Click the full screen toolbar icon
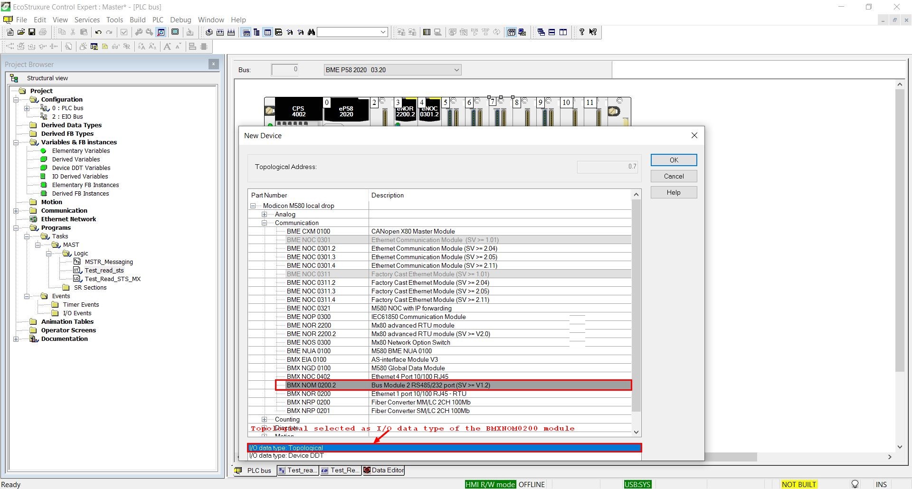Image resolution: width=912 pixels, height=489 pixels. click(x=175, y=32)
